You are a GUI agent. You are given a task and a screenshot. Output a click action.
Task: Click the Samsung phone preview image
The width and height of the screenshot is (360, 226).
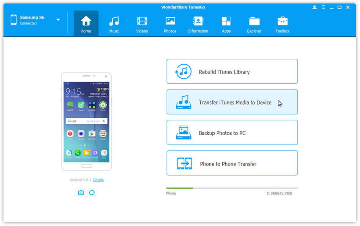tap(86, 122)
